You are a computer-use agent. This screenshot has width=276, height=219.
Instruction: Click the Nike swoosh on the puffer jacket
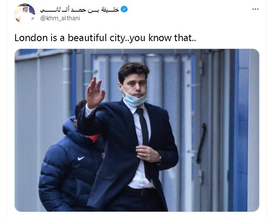81,158
